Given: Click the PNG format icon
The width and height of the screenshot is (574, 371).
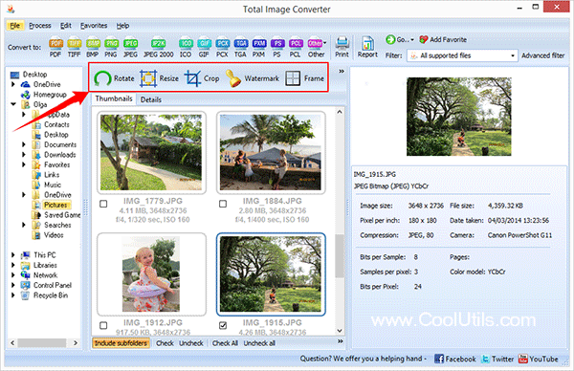Looking at the screenshot, I should click(111, 48).
